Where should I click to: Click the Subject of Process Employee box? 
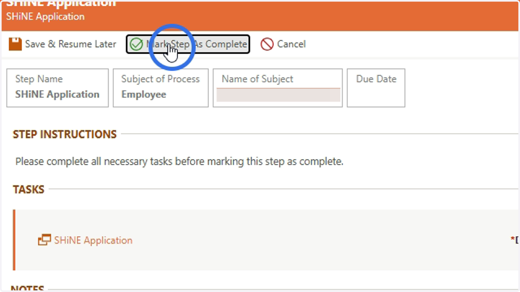pyautogui.click(x=161, y=88)
